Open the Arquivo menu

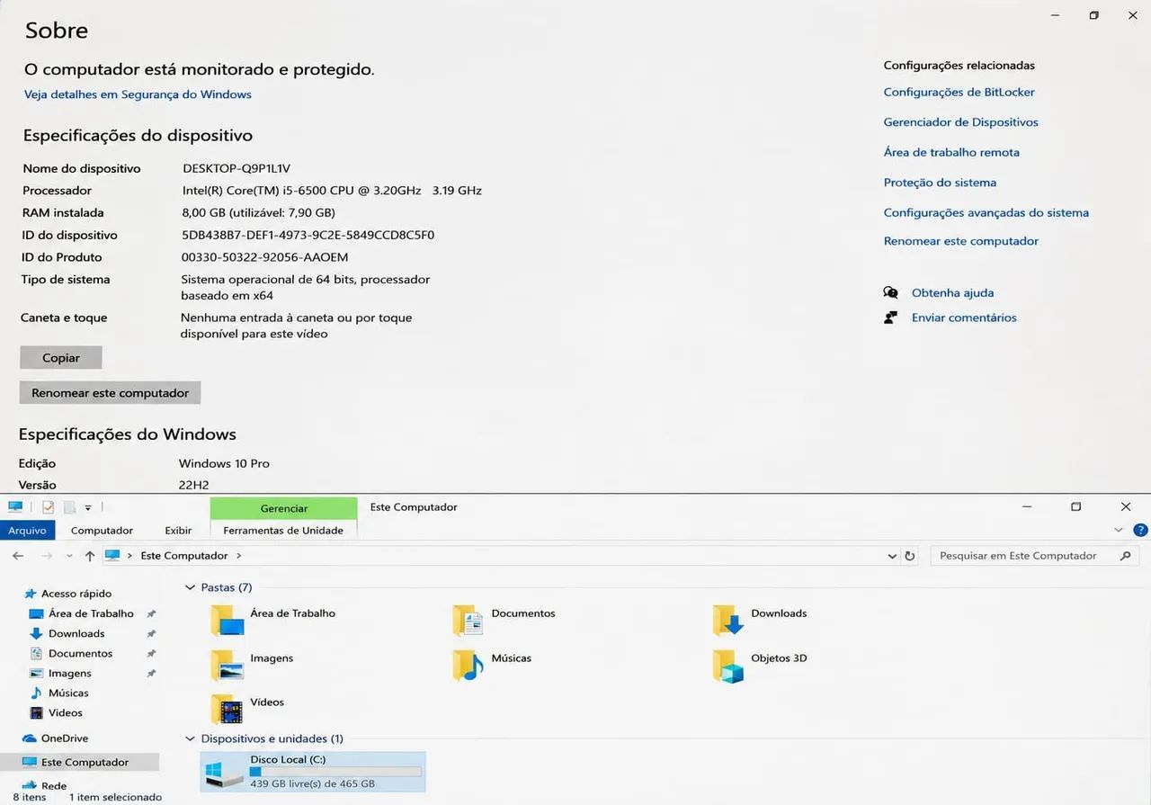click(27, 531)
